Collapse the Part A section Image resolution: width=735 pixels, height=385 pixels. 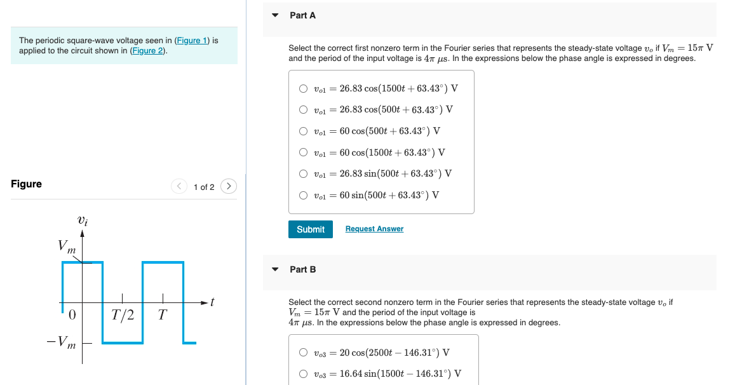tap(275, 15)
